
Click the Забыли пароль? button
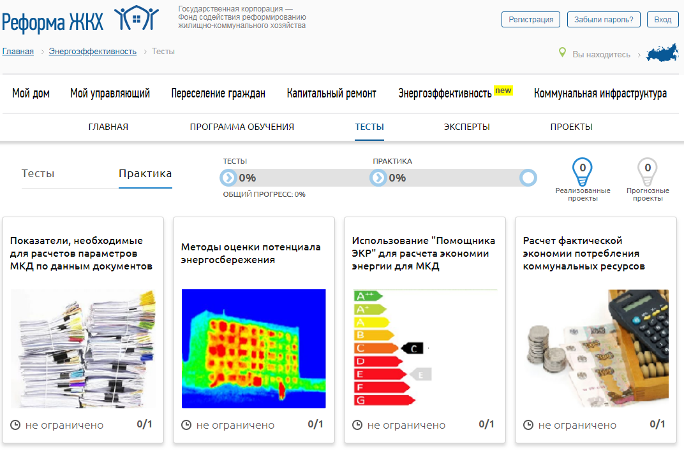[603, 20]
